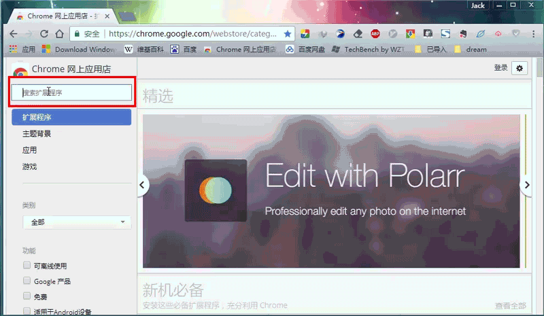This screenshot has width=544, height=316.
Task: Check the 免费 free checkbox
Action: (x=27, y=296)
